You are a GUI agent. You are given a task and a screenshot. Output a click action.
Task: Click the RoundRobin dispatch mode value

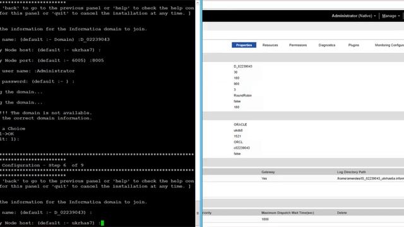pos(242,95)
